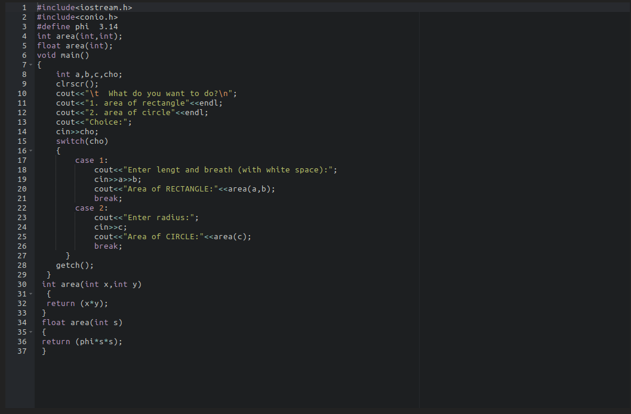Click the '1. area of rectangle' line
This screenshot has height=414, width=631.
139,103
